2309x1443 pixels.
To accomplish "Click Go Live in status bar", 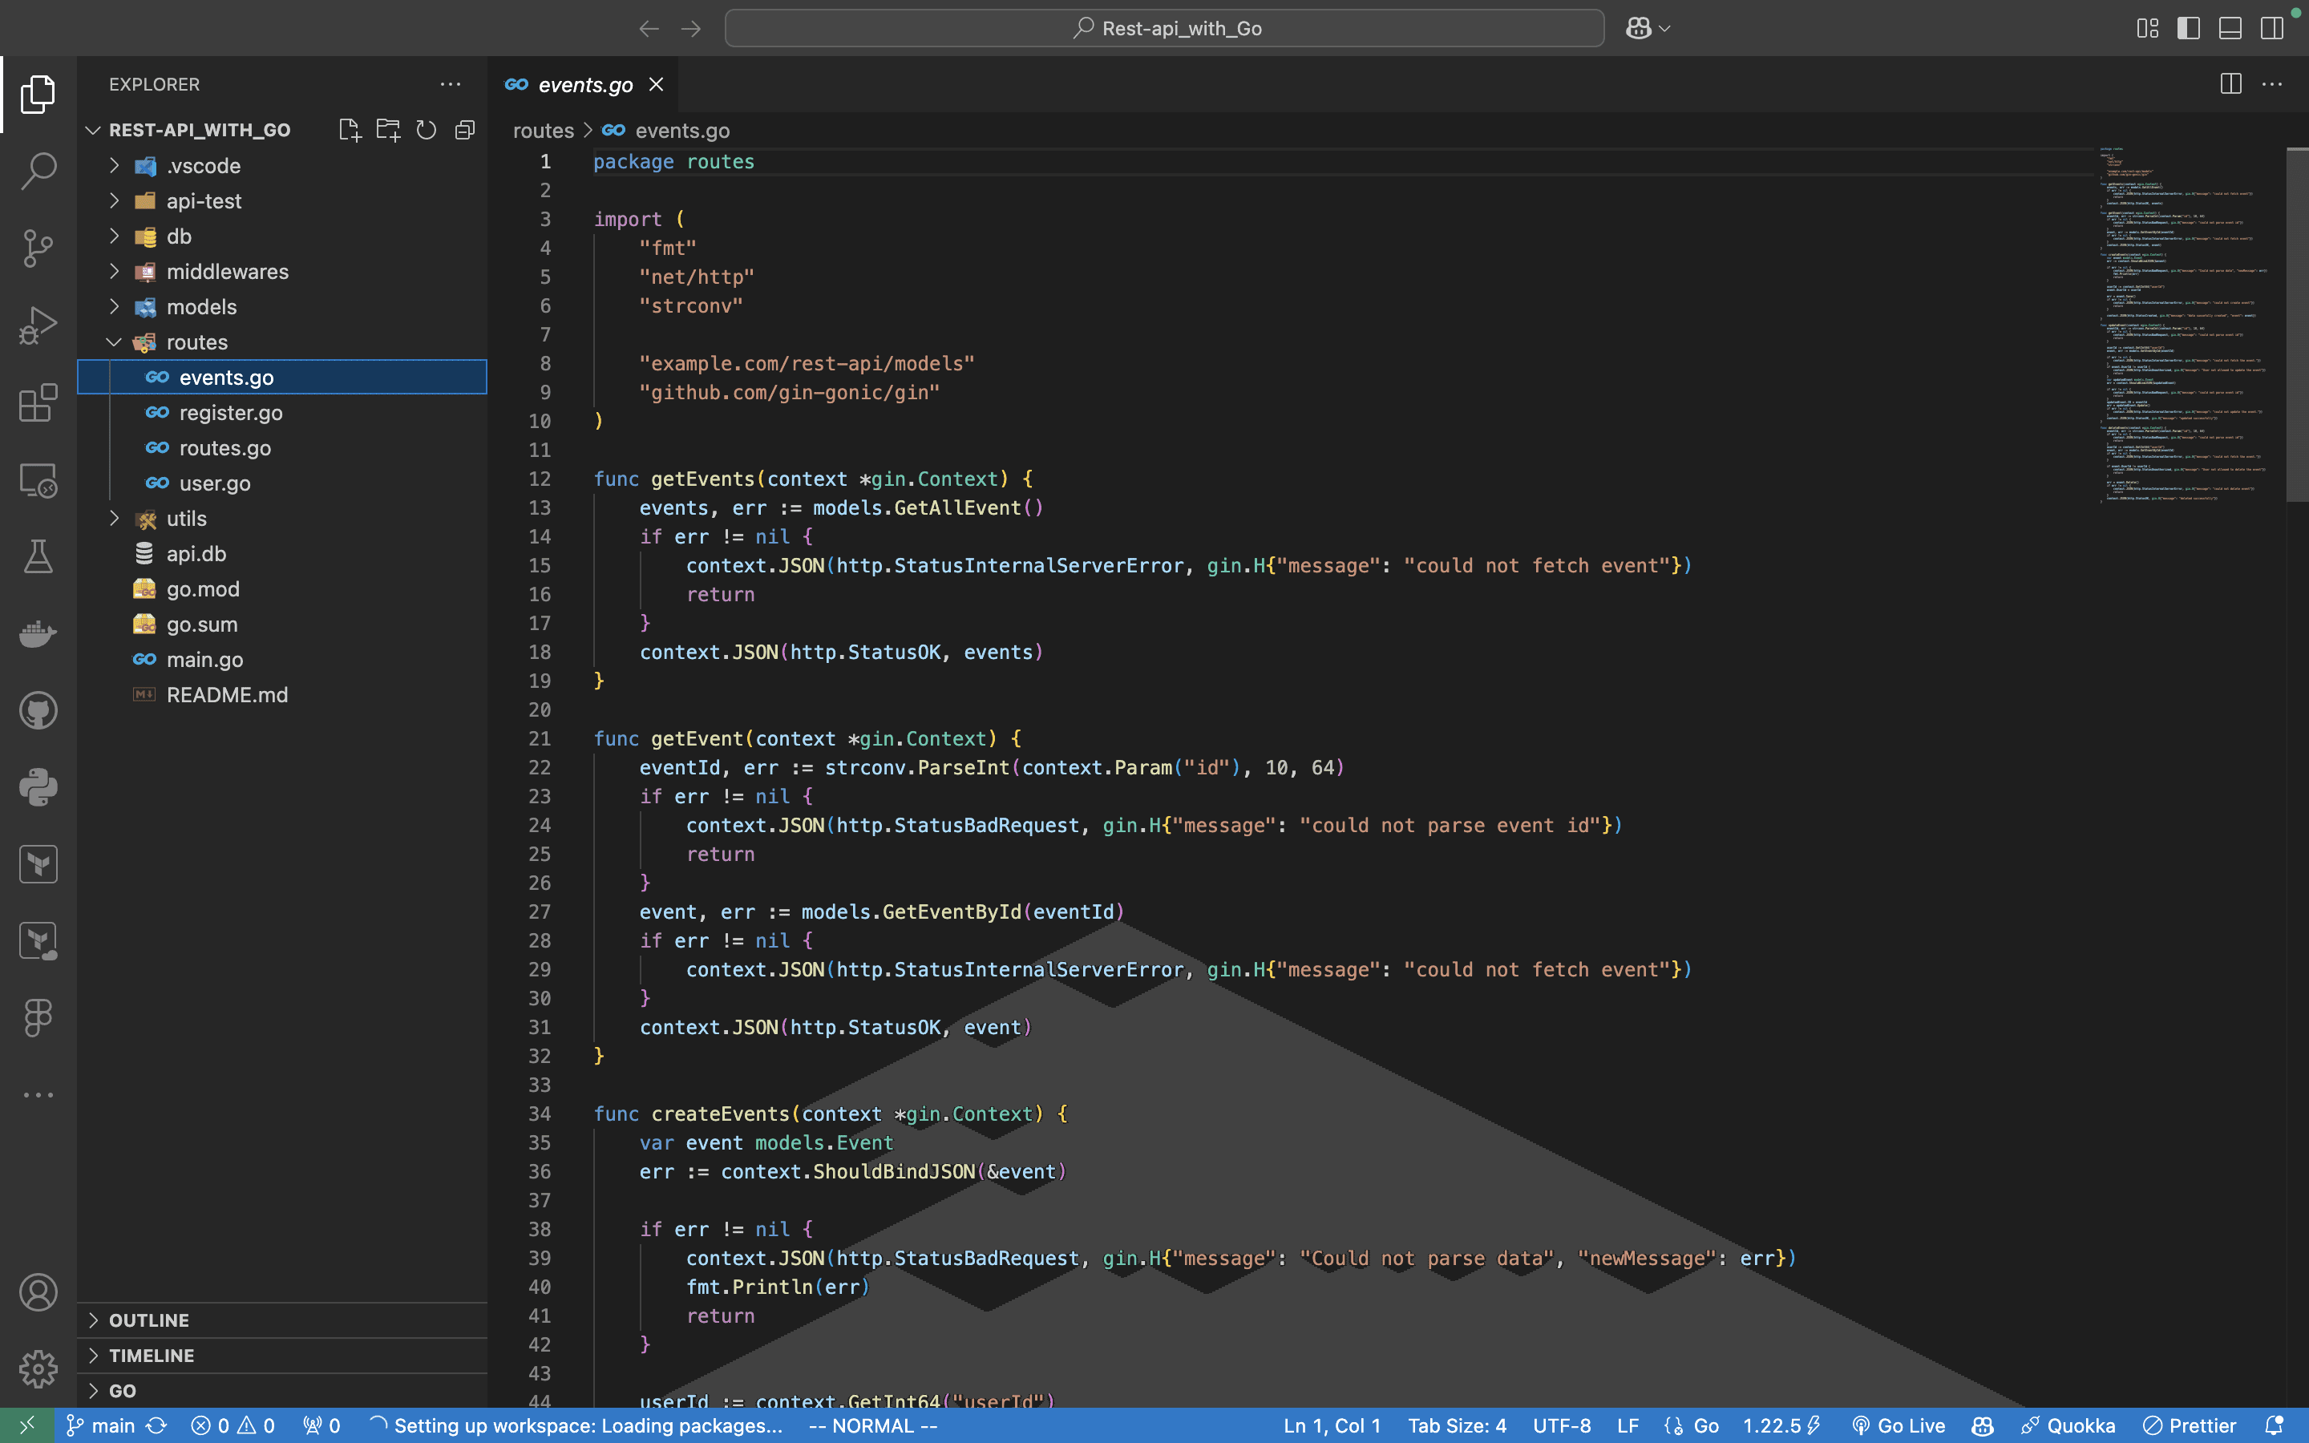I will tap(1899, 1426).
